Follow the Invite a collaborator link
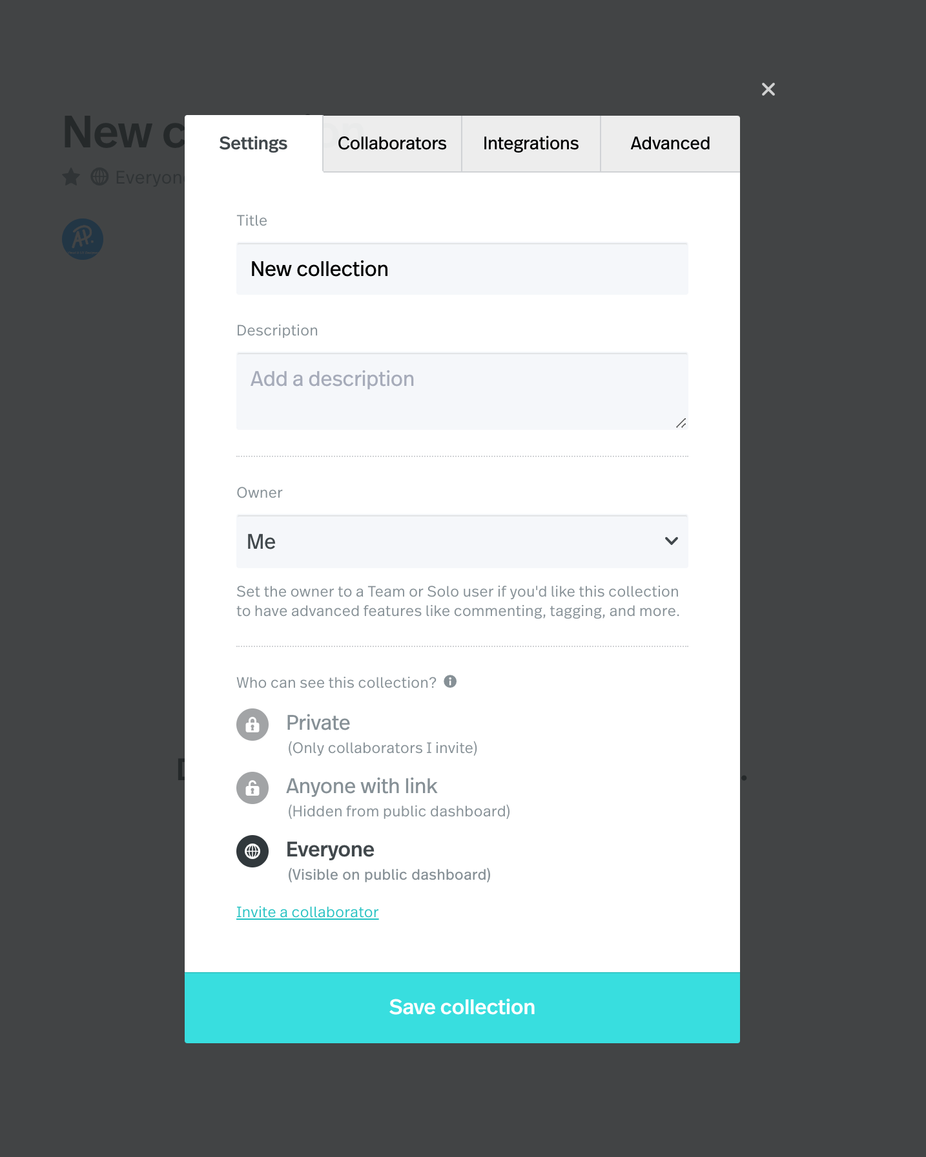Viewport: 926px width, 1157px height. click(307, 912)
